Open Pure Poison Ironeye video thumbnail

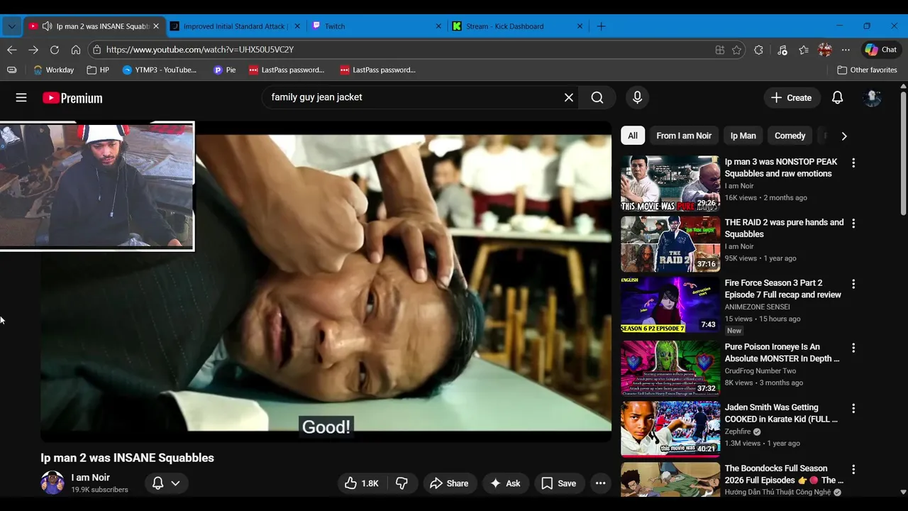click(670, 368)
